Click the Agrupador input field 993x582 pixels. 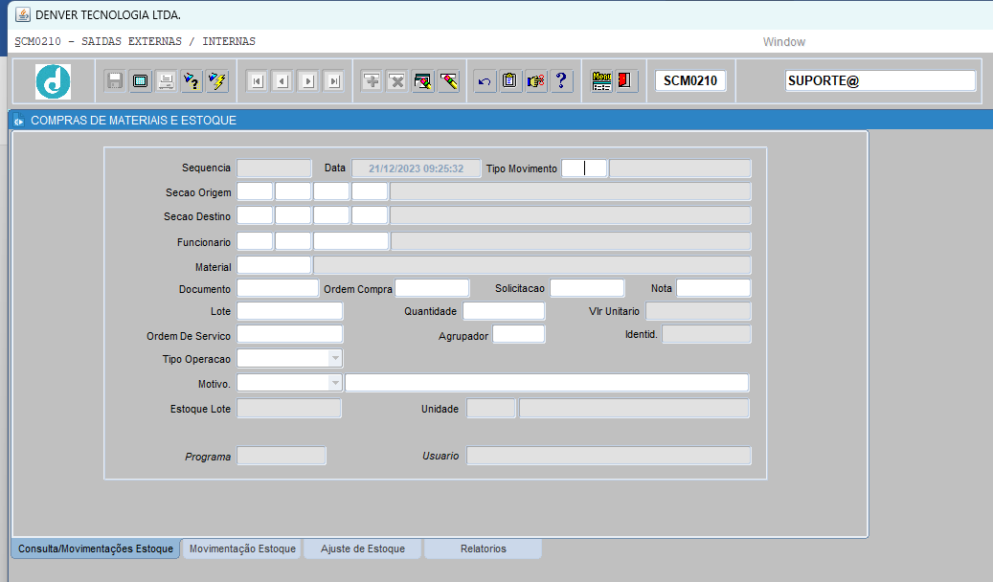[519, 334]
